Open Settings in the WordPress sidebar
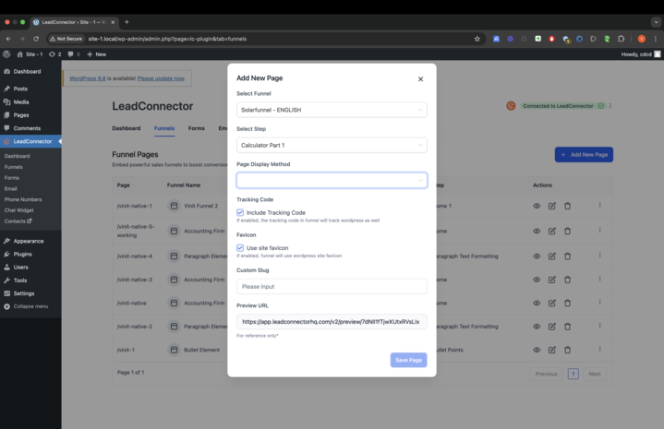The height and width of the screenshot is (429, 664). [x=23, y=293]
